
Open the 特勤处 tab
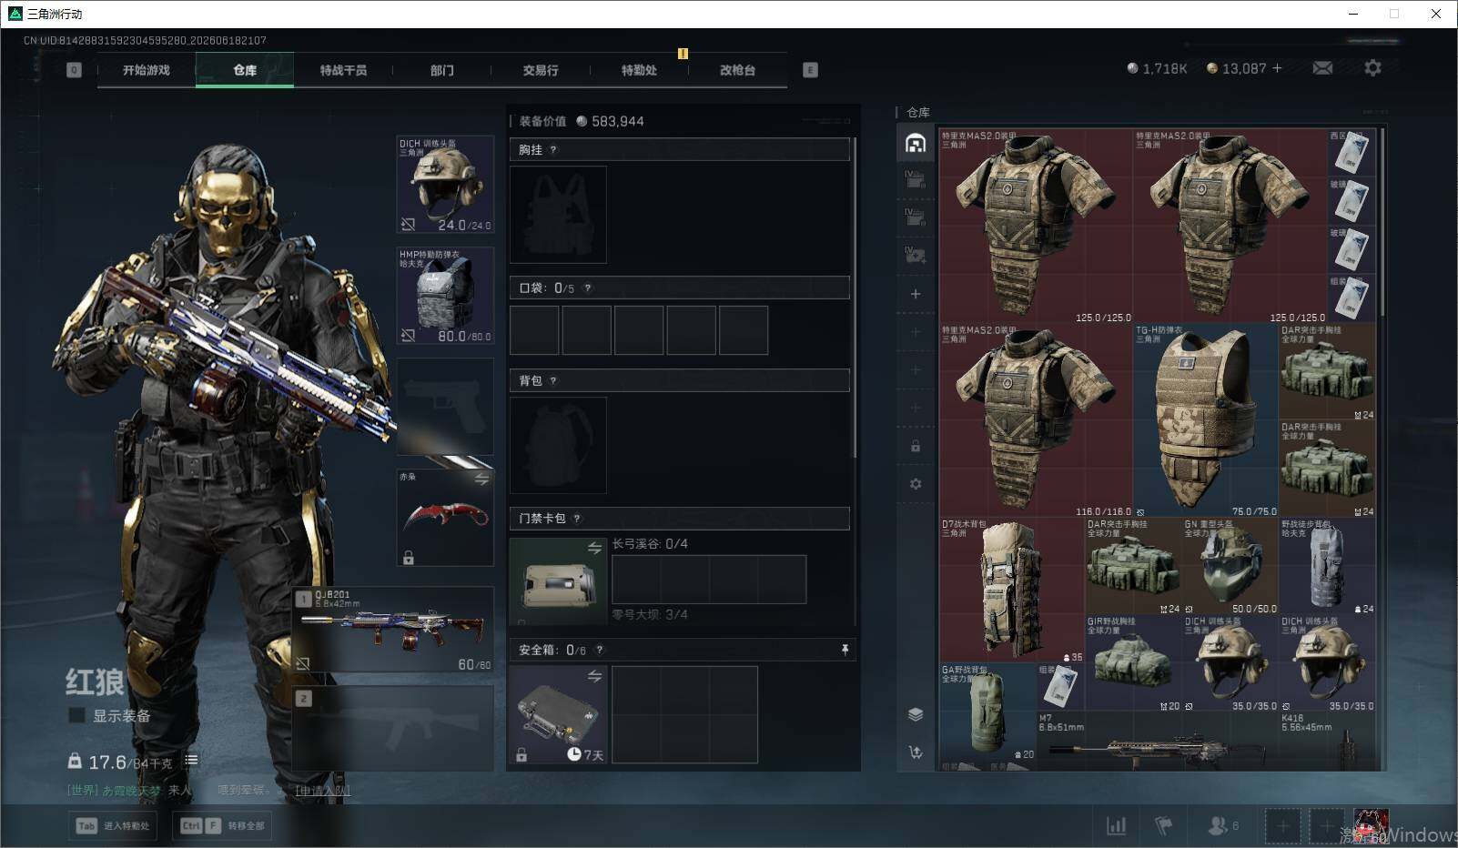coord(639,70)
